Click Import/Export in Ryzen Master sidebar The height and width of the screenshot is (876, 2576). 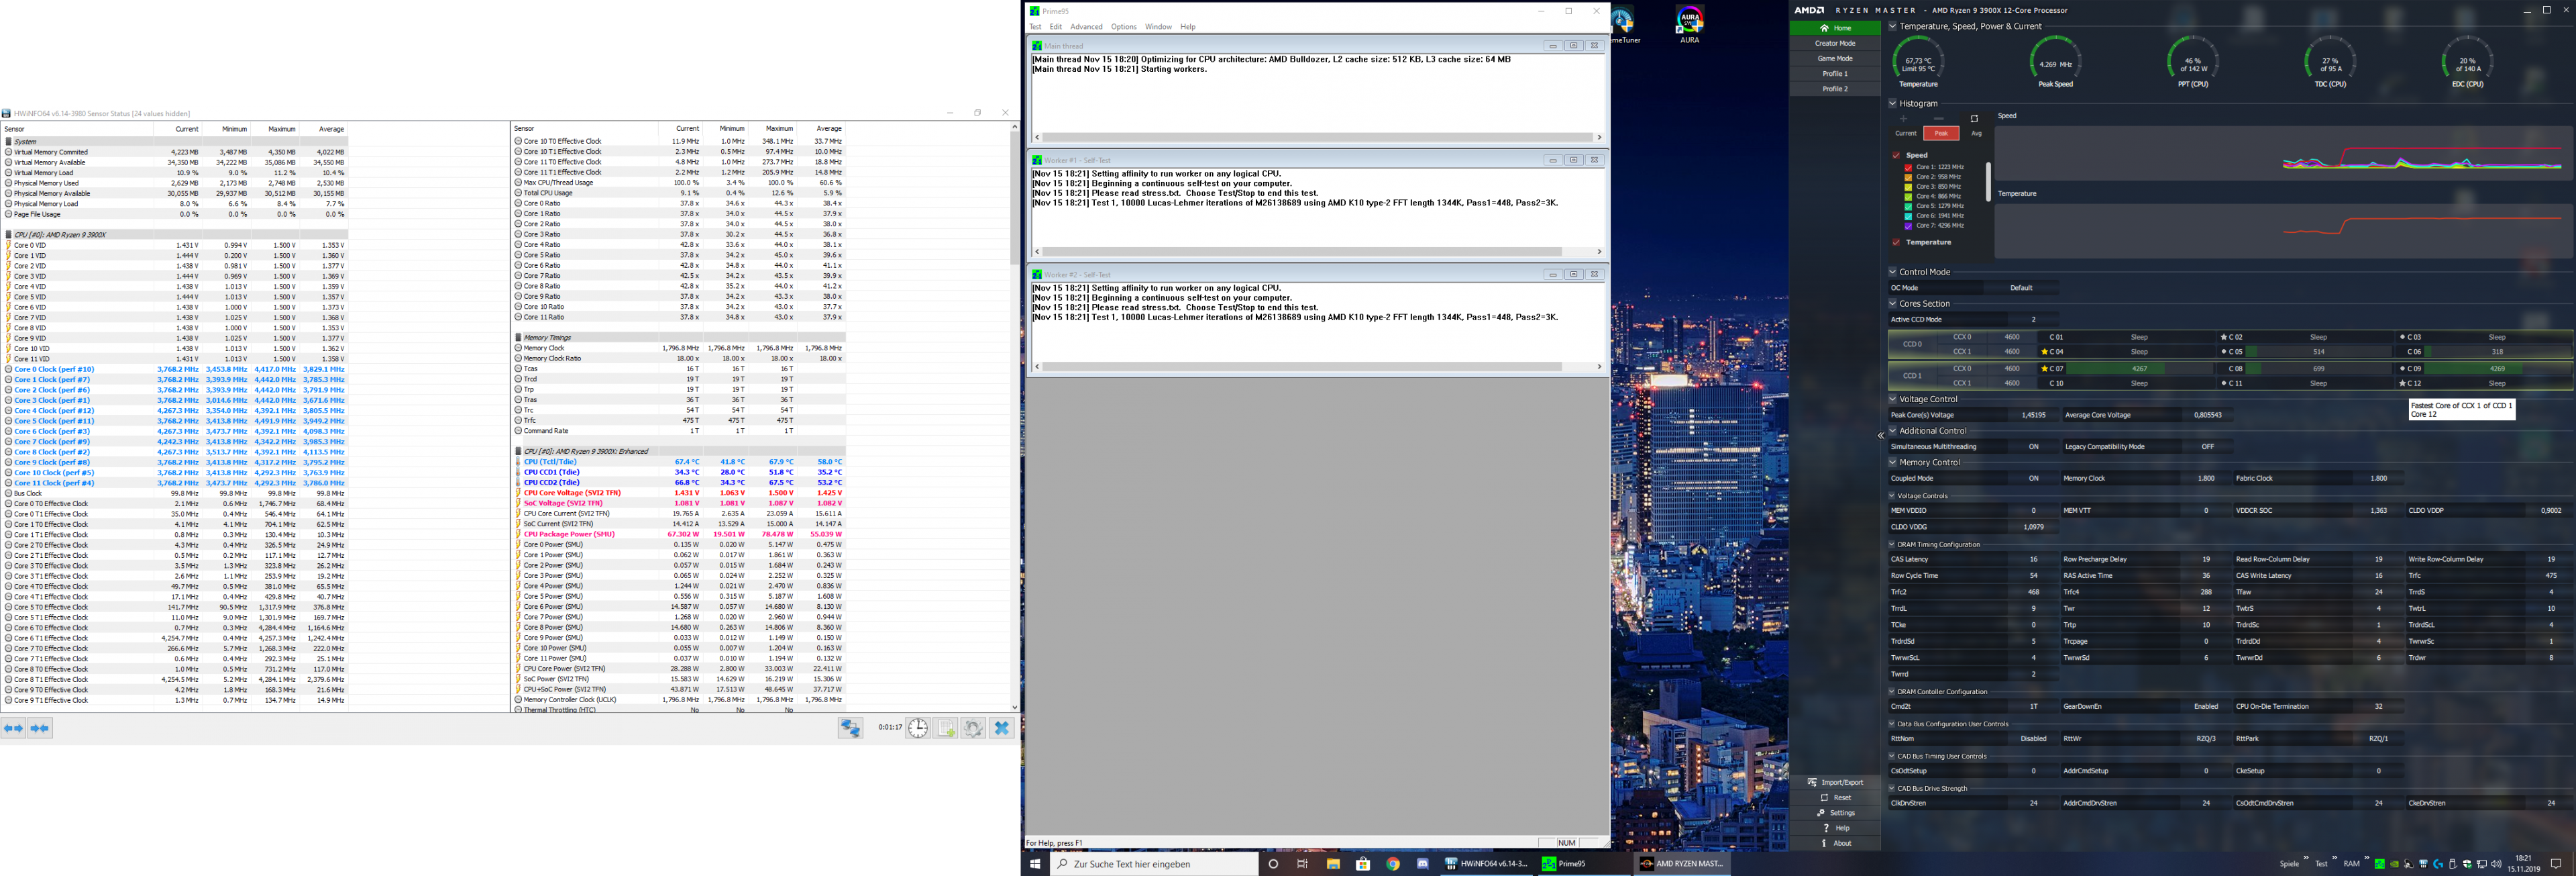1842,782
